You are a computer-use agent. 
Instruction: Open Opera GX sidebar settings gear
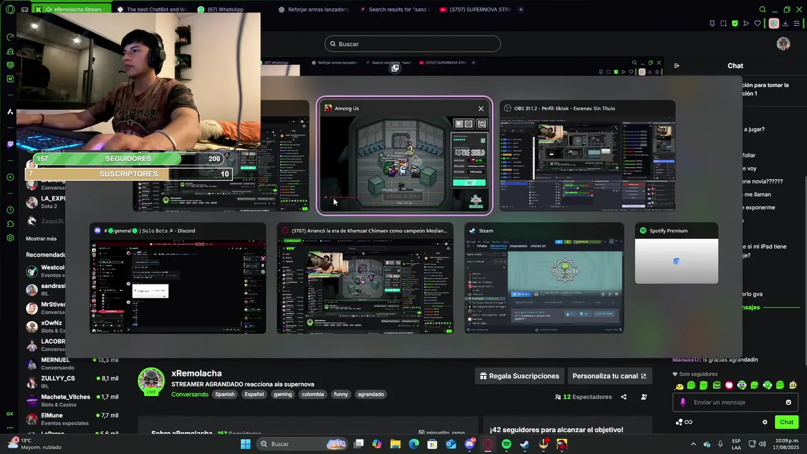9,238
